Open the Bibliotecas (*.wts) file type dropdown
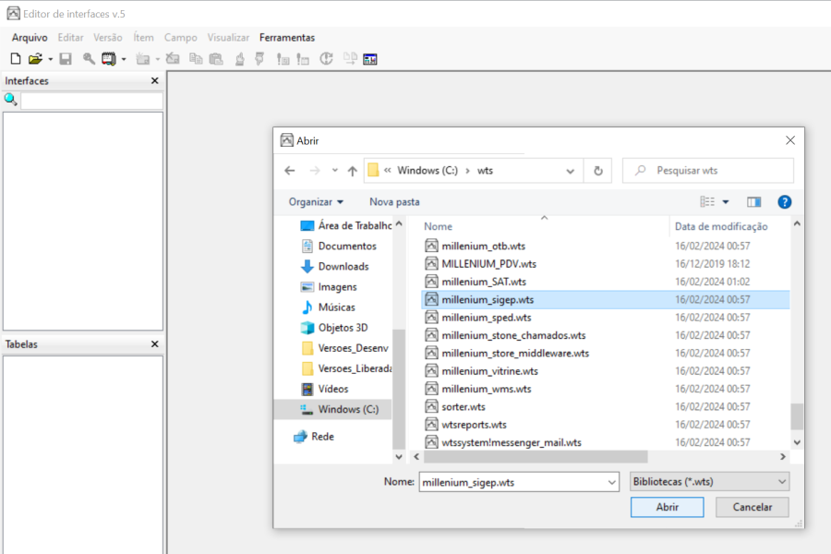 tap(709, 482)
